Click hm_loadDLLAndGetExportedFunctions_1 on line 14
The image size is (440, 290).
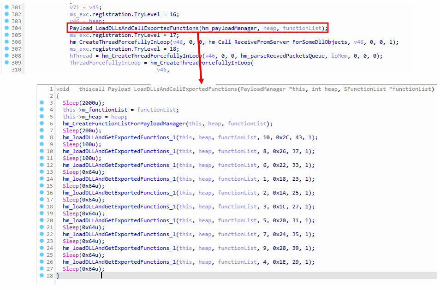click(119, 179)
